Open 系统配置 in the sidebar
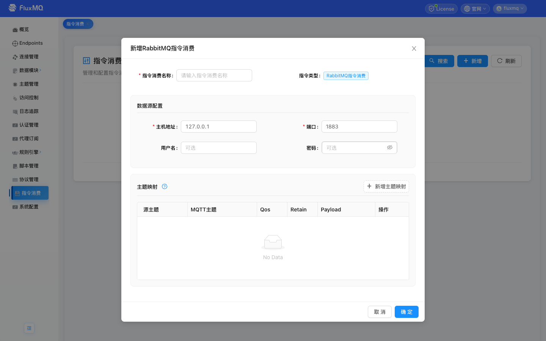 coord(29,207)
